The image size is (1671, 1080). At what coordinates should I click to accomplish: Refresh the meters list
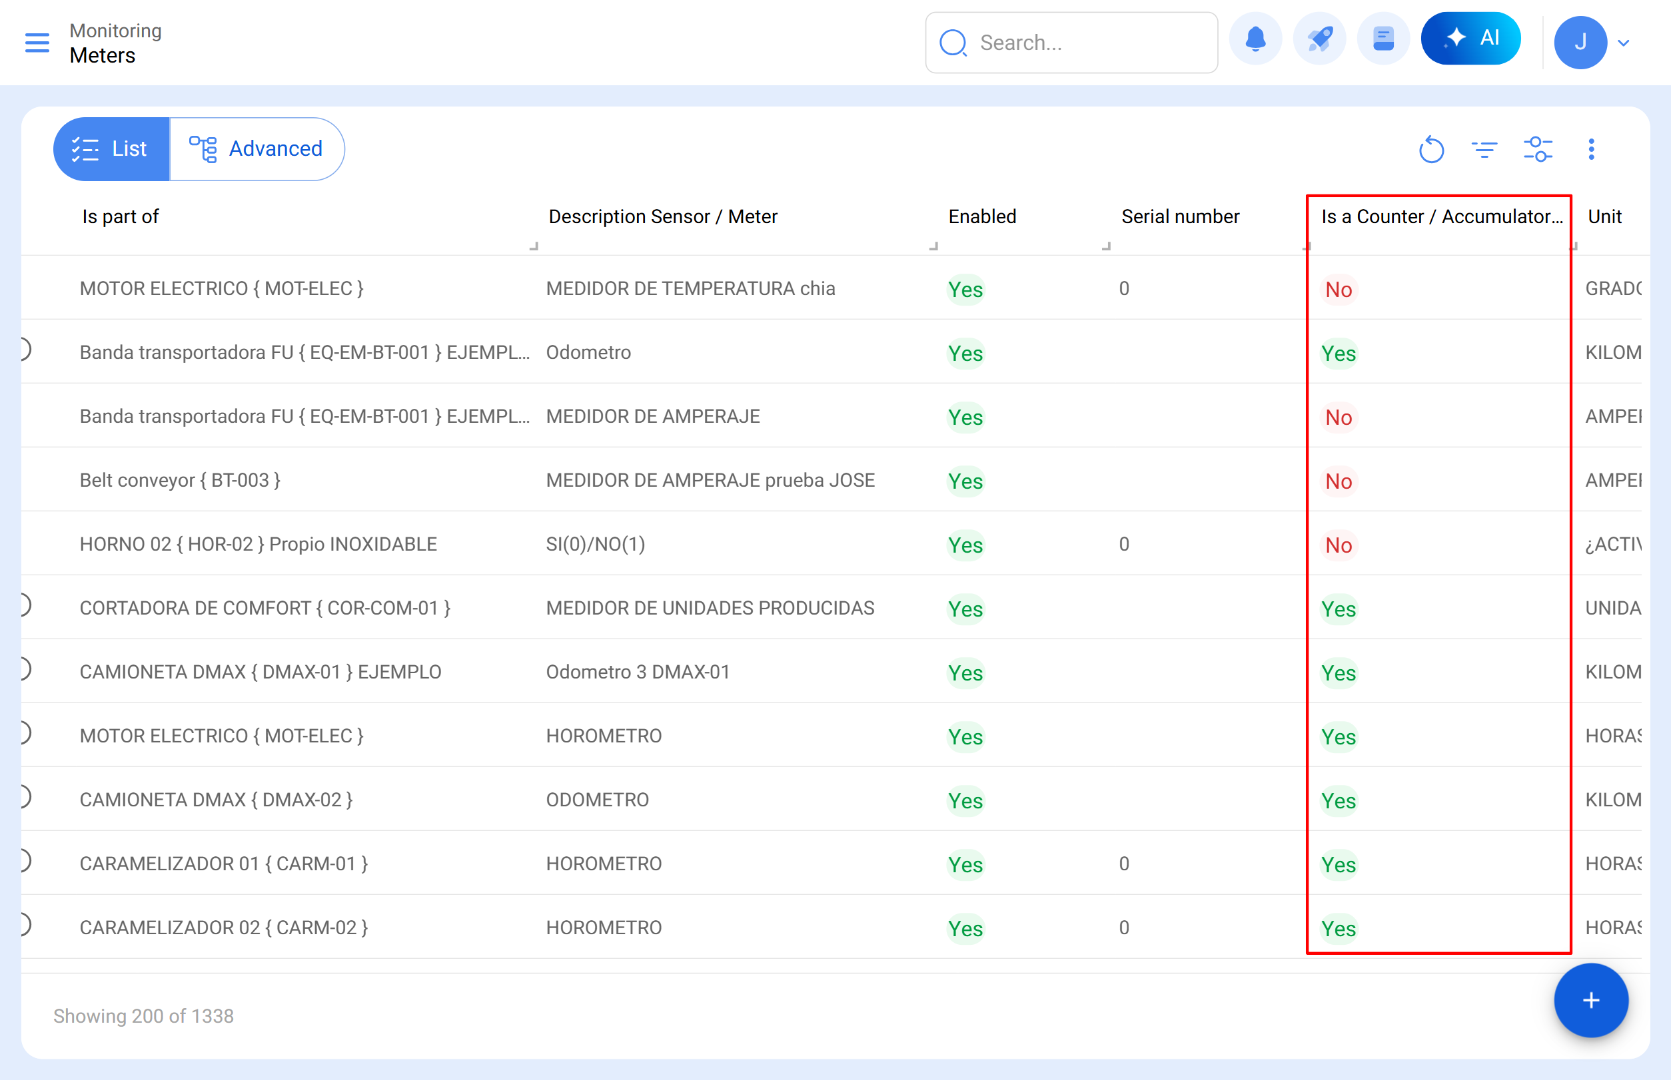point(1430,149)
